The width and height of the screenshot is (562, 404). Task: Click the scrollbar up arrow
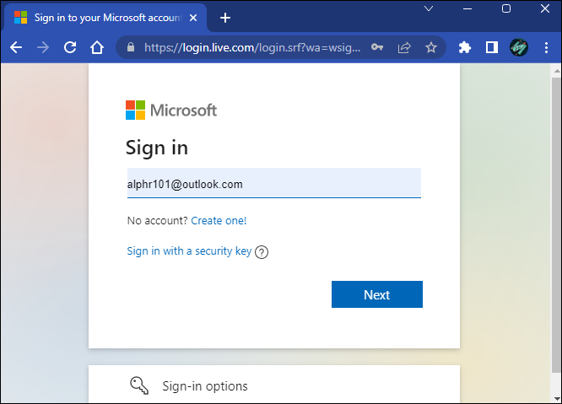pos(556,71)
